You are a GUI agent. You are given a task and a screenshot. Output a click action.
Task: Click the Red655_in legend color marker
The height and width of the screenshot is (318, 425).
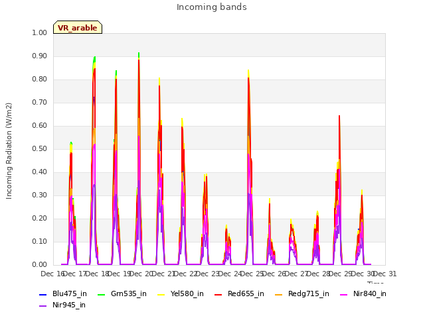point(218,294)
